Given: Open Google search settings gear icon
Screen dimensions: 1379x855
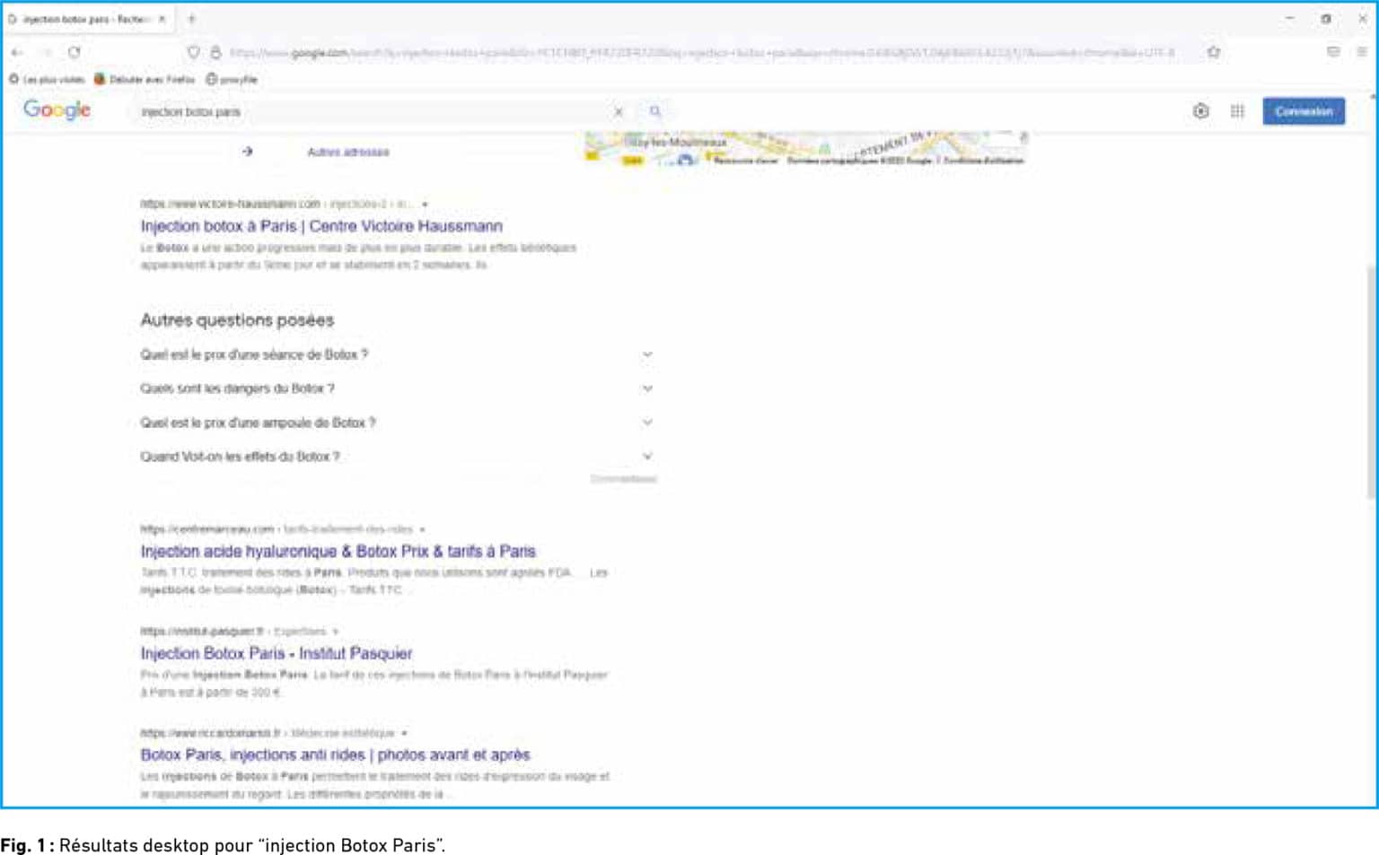Looking at the screenshot, I should coord(1200,111).
